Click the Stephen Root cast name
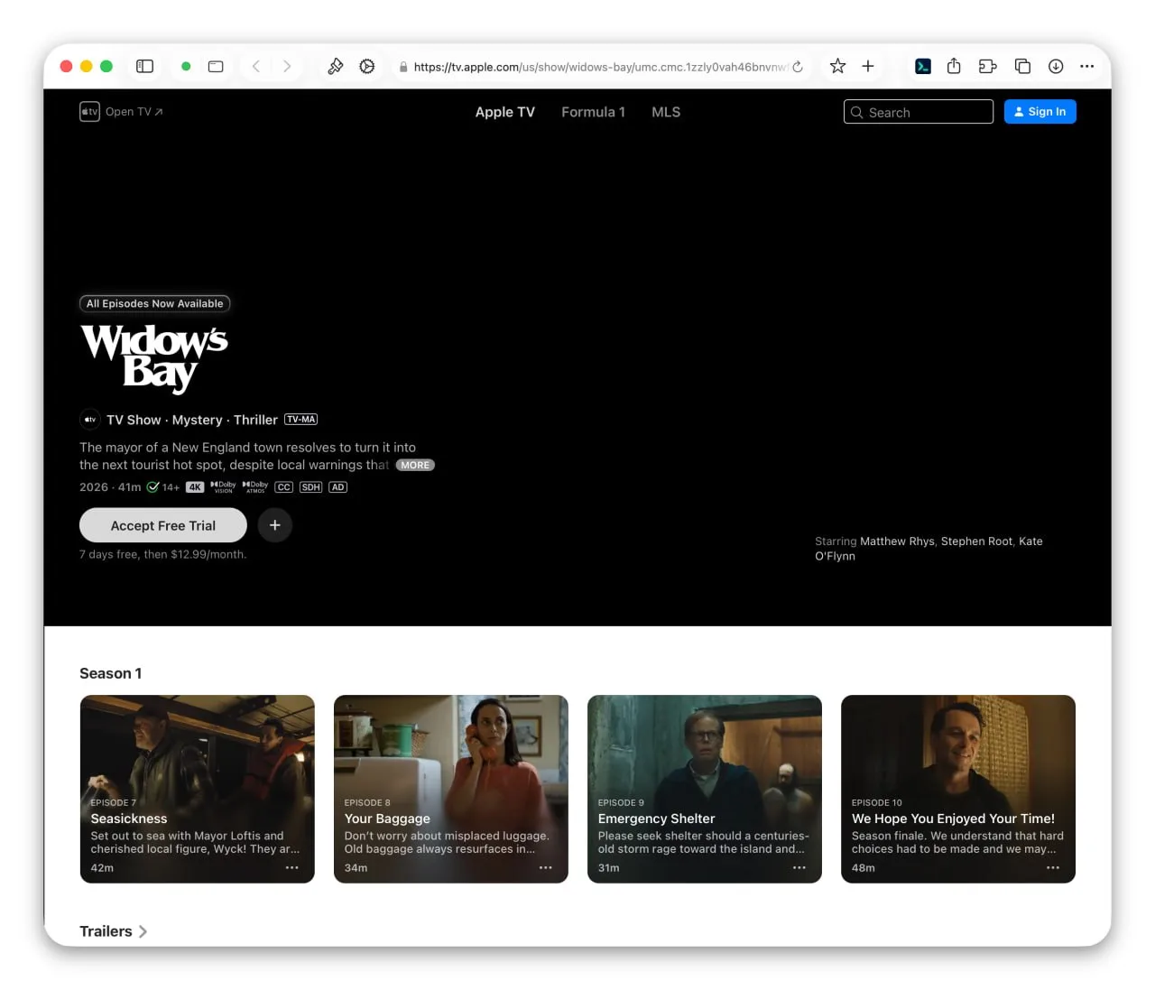The height and width of the screenshot is (990, 1155). pyautogui.click(x=976, y=541)
